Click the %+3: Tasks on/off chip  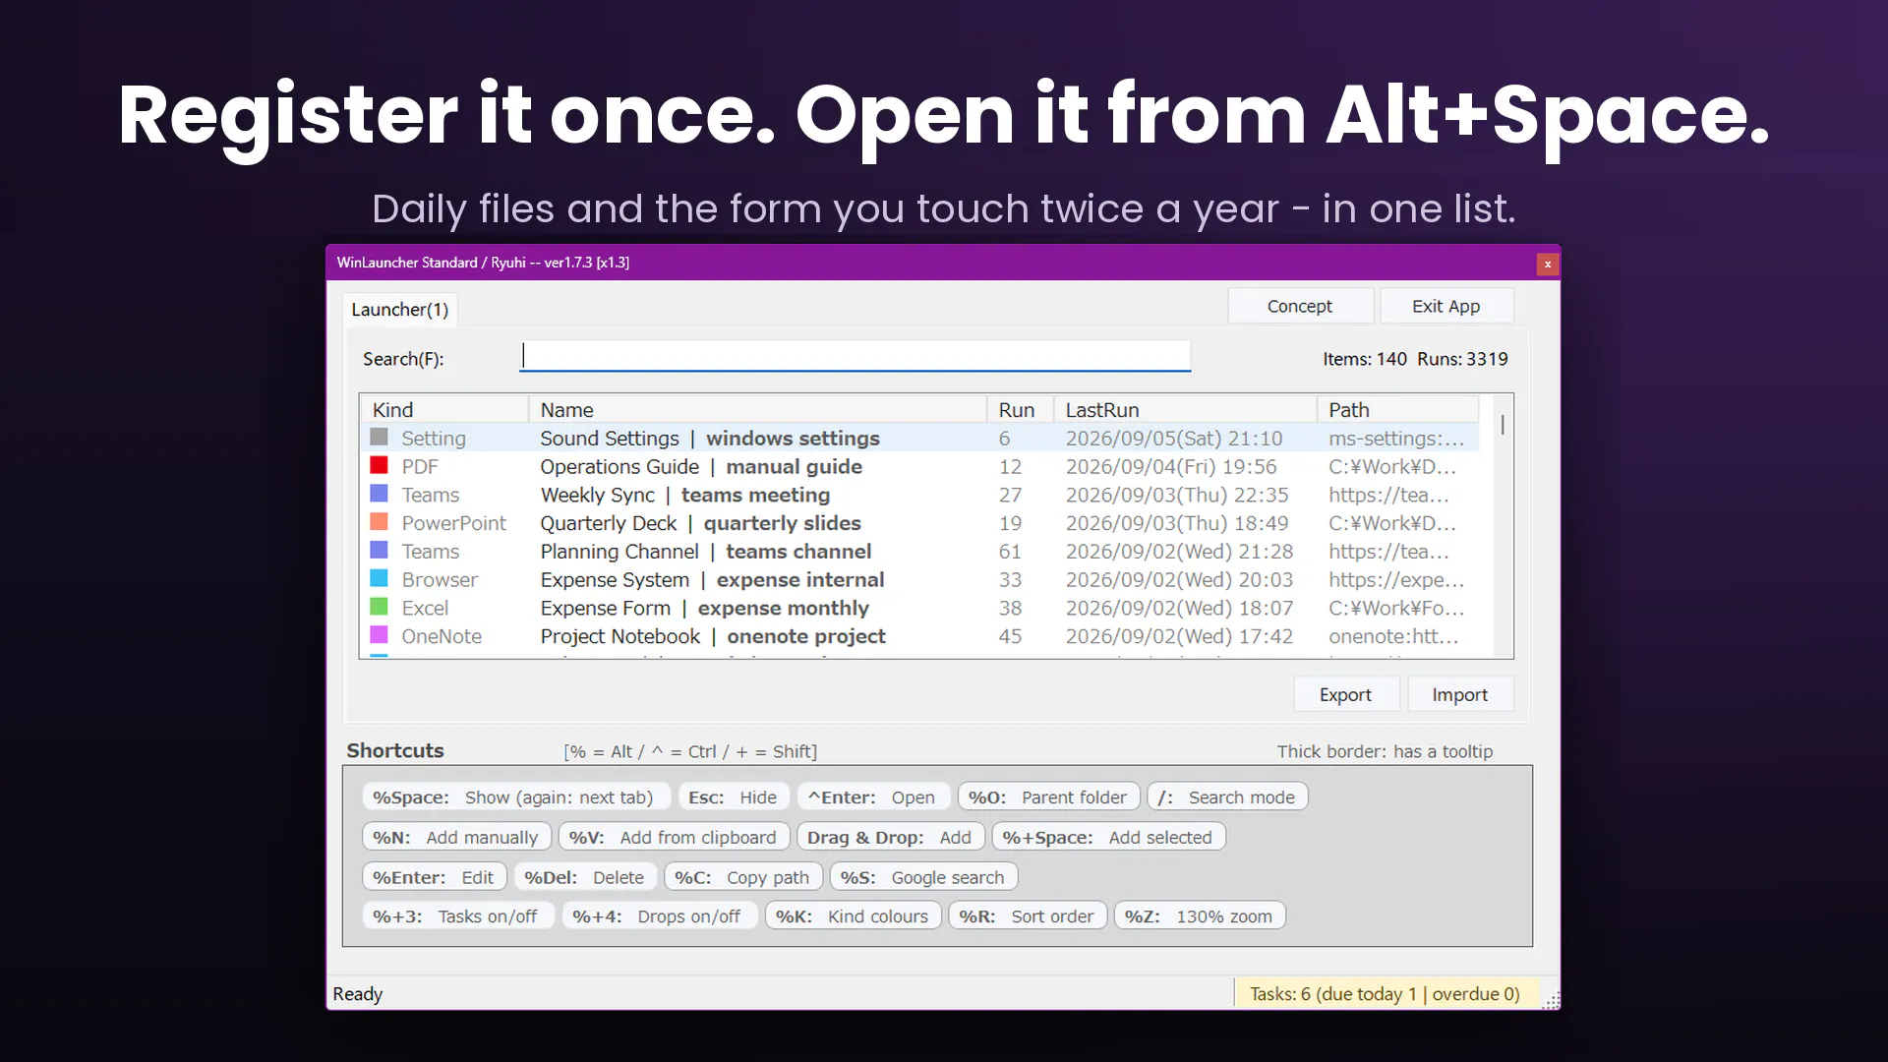(x=456, y=915)
